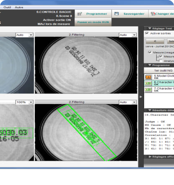This screenshot has width=174, height=185.
Task: Enable the Analys... checkbox
Action: click(x=161, y=61)
